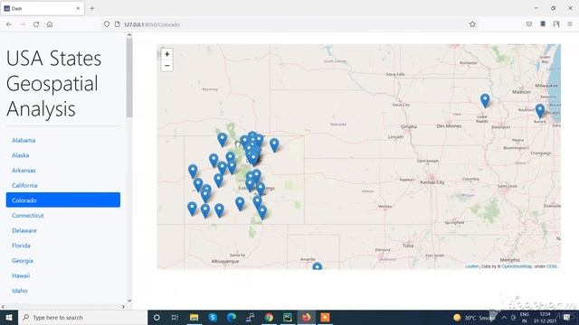Click the map marker near Aurora, Chicago

coord(540,110)
